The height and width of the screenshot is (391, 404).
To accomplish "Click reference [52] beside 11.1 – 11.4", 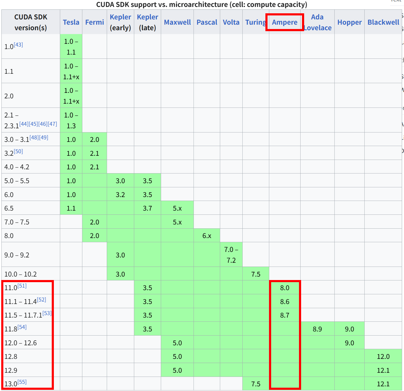I will (41, 300).
